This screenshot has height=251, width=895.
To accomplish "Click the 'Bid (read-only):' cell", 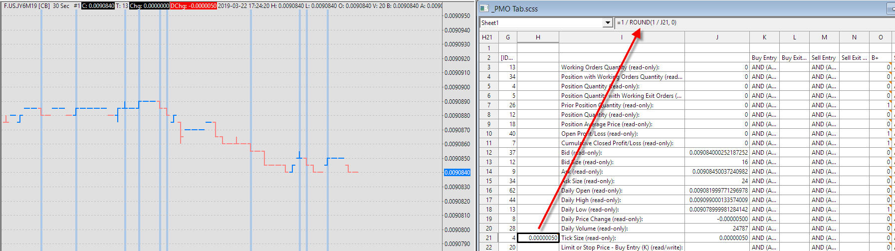I will point(622,153).
